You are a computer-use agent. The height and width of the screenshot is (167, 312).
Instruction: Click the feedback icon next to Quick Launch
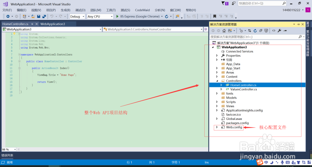tap(234, 3)
